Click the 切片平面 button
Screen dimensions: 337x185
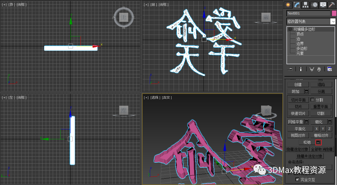[298, 100]
